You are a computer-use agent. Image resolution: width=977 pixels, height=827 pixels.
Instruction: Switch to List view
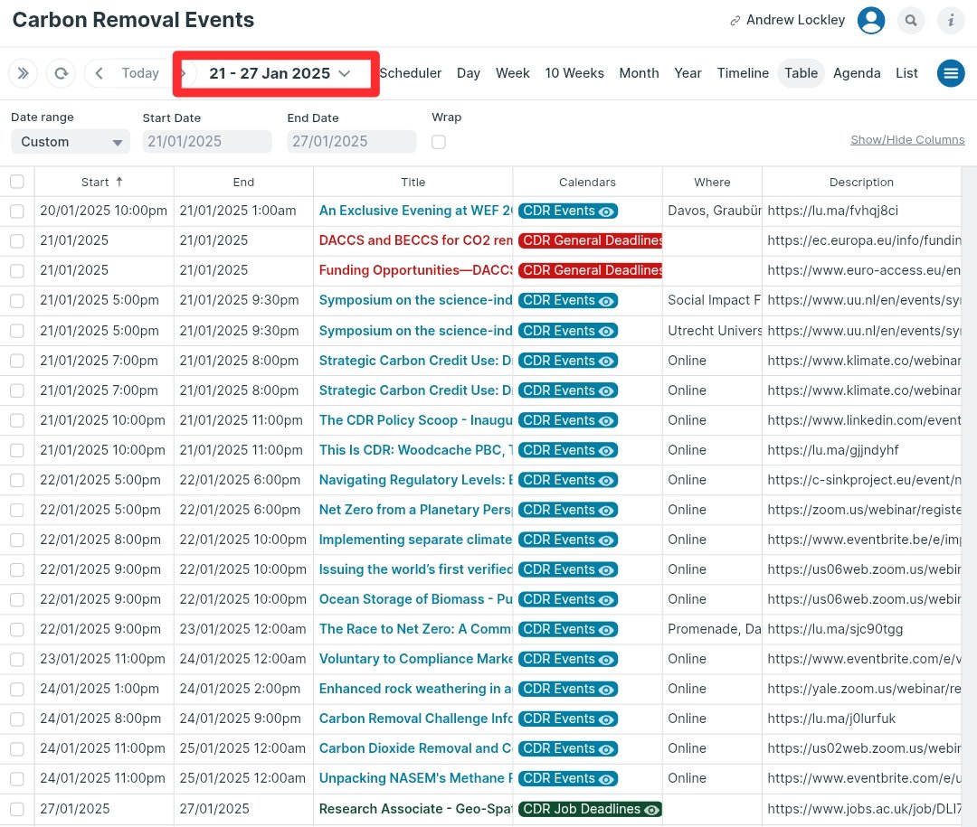tap(906, 73)
